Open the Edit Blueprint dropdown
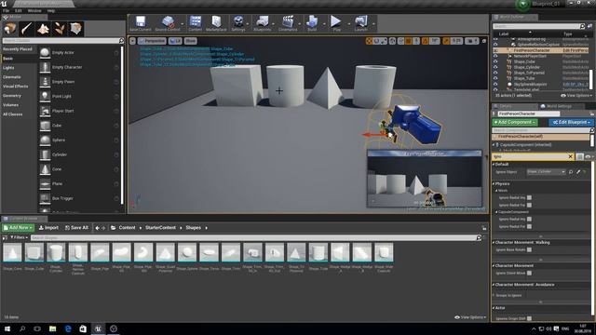This screenshot has height=335, width=596. [571, 122]
